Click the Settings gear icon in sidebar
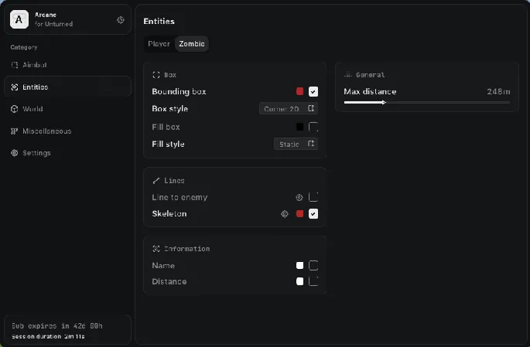The height and width of the screenshot is (347, 530). pyautogui.click(x=15, y=153)
